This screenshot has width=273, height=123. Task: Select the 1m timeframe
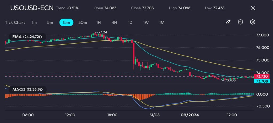[x=34, y=23]
